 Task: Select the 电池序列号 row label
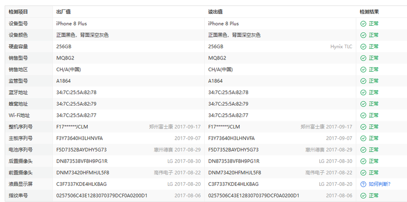click(20, 150)
